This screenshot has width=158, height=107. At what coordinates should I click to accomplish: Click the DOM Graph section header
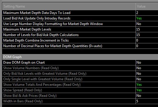tap(80, 57)
